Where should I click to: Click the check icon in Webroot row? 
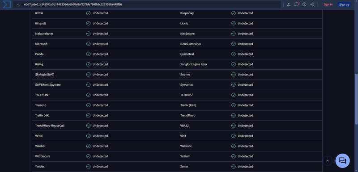(233, 146)
